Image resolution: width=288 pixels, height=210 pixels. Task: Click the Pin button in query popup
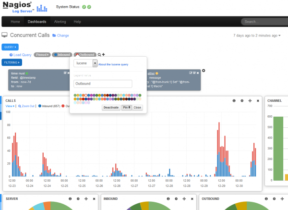[x=126, y=108]
